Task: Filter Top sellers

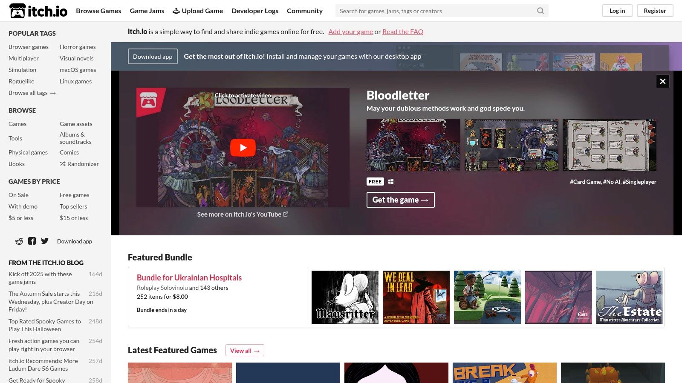Action: click(73, 206)
